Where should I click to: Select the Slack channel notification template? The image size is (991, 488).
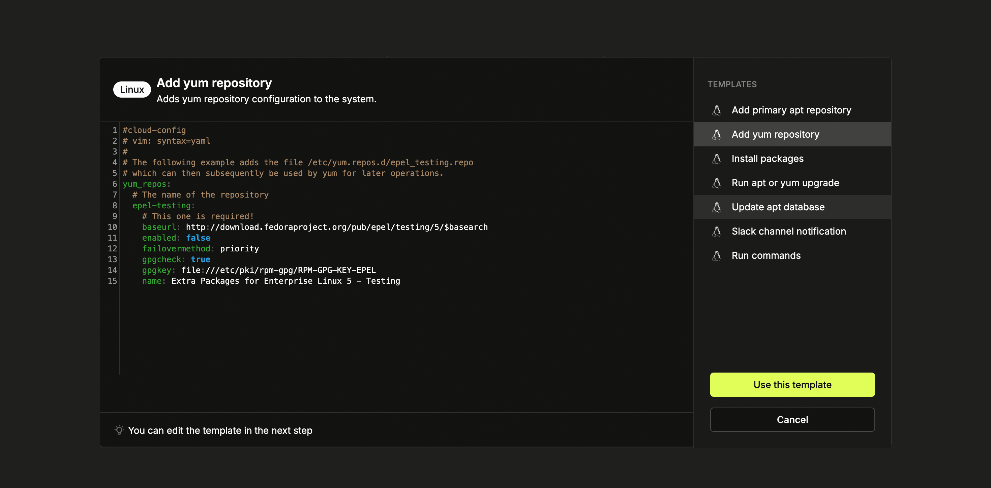click(x=789, y=231)
